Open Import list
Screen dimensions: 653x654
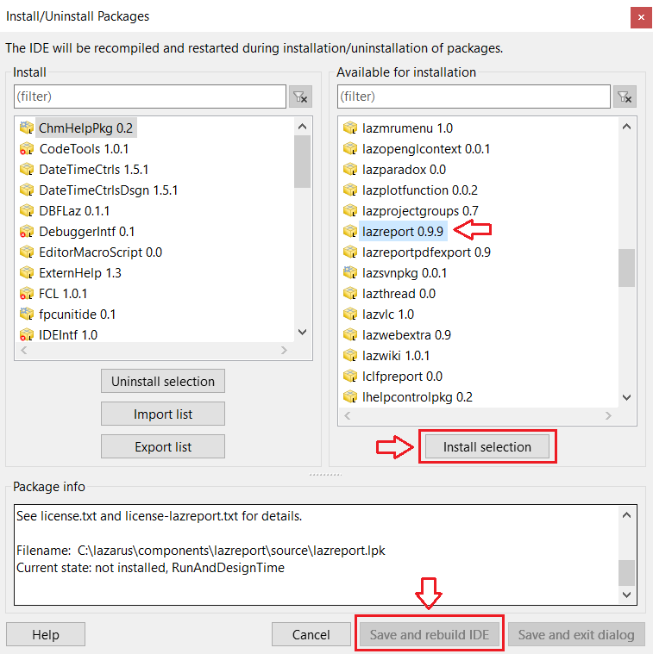(x=163, y=414)
